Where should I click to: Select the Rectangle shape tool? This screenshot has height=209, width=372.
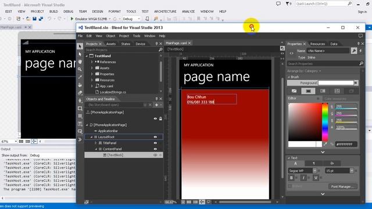point(80,109)
